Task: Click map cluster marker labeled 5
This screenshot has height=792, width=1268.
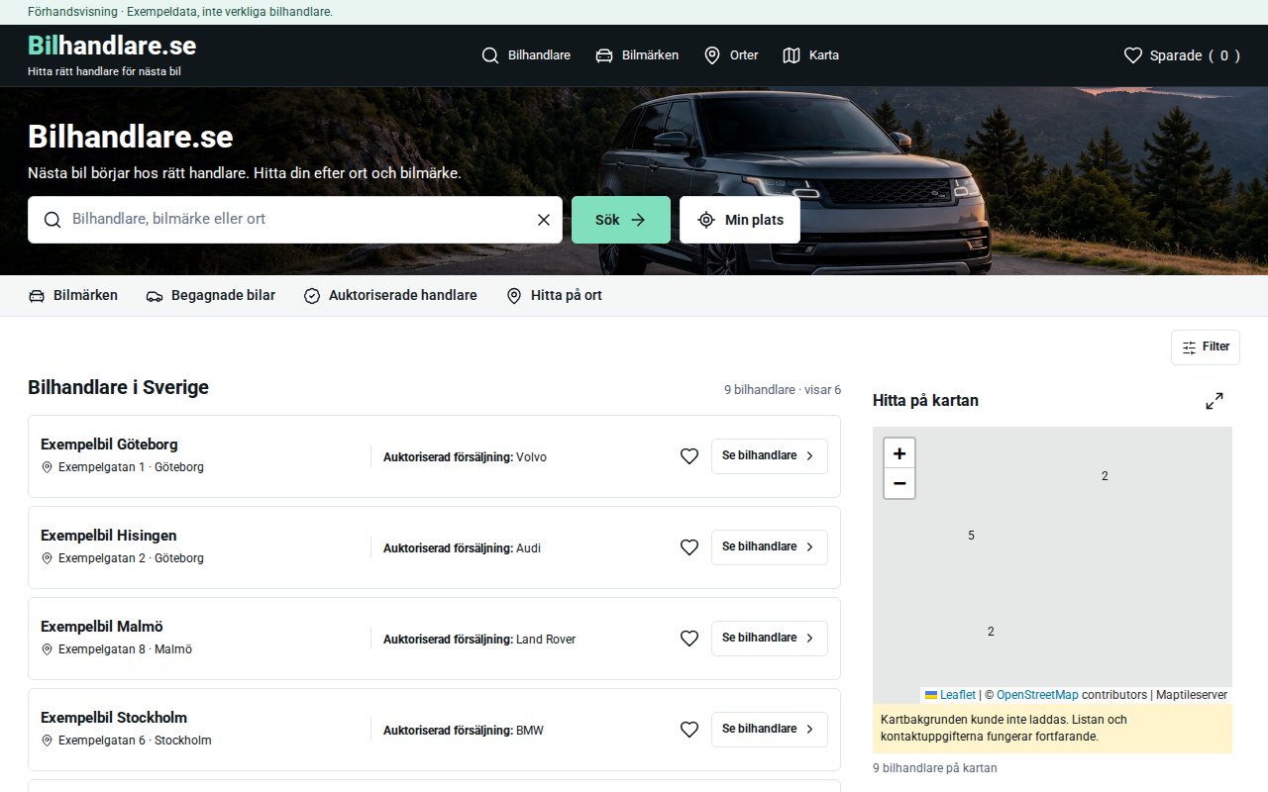Action: 971,536
